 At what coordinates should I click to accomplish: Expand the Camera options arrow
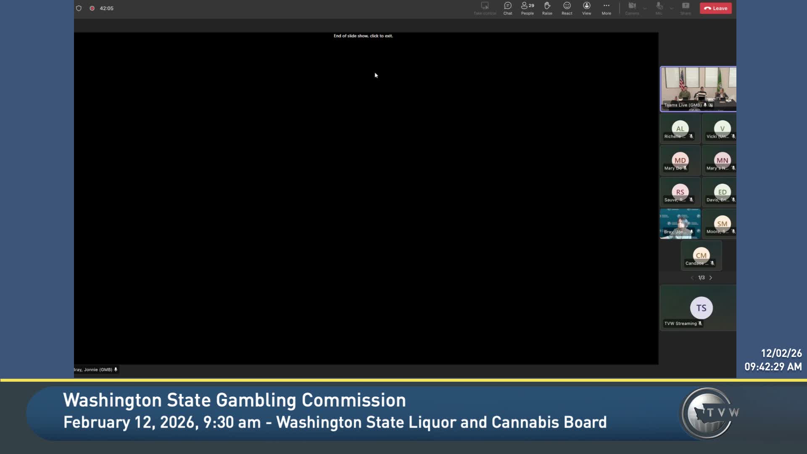pos(645,8)
